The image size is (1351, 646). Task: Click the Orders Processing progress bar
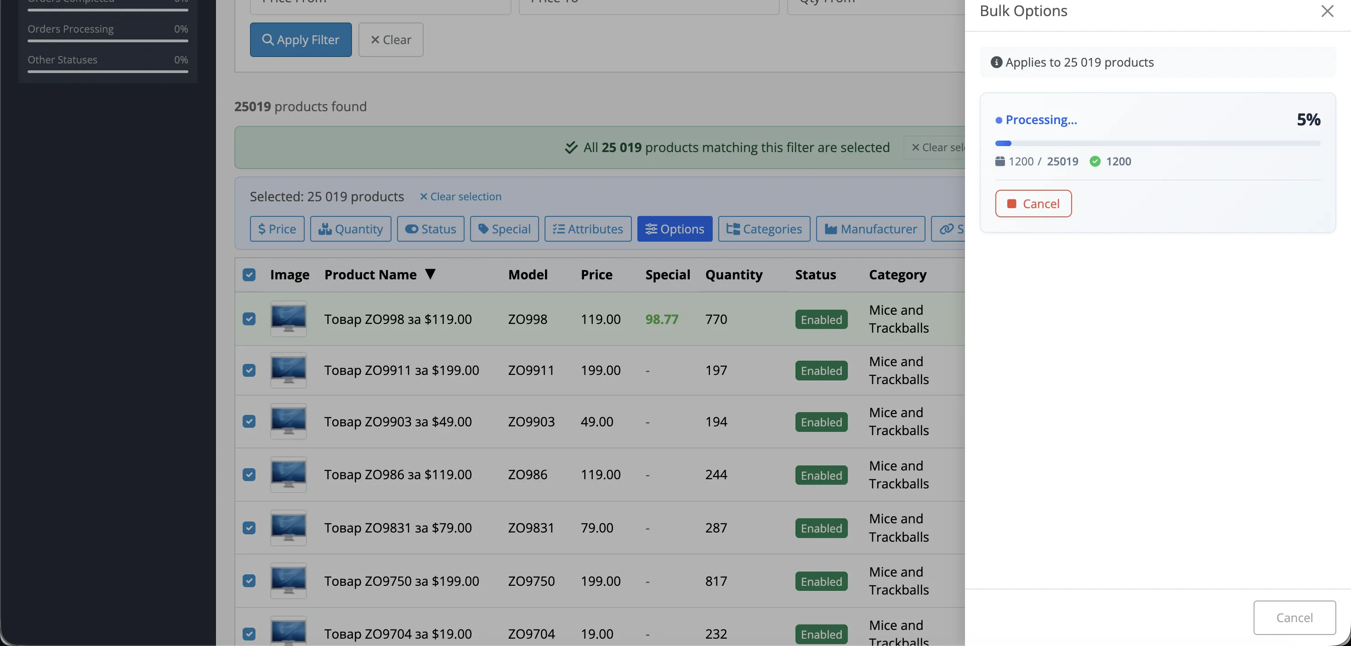(108, 41)
